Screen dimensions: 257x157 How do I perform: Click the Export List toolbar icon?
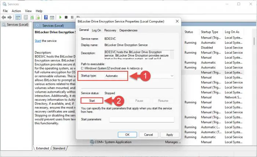38,17
